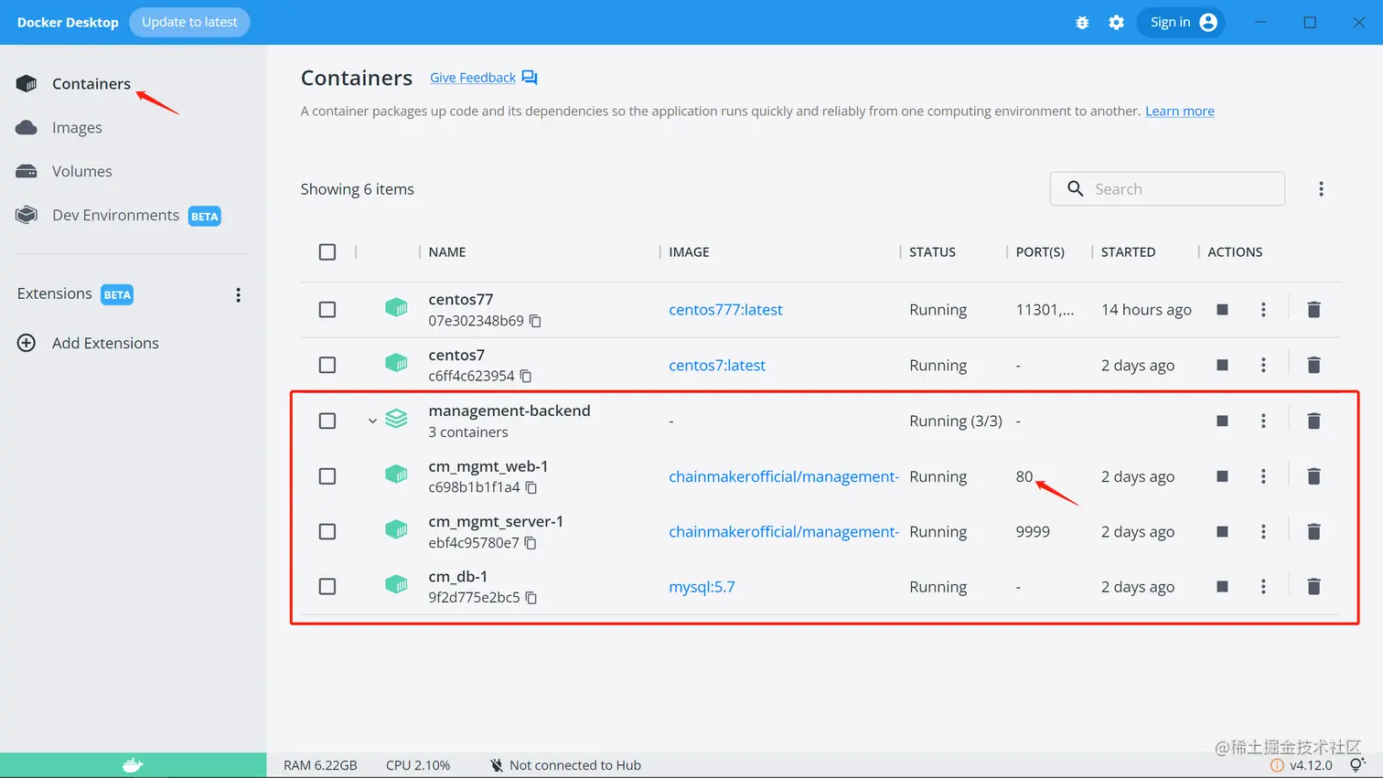Screen dimensions: 1383x778
Task: Open the Extensions options menu
Action: [x=238, y=295]
